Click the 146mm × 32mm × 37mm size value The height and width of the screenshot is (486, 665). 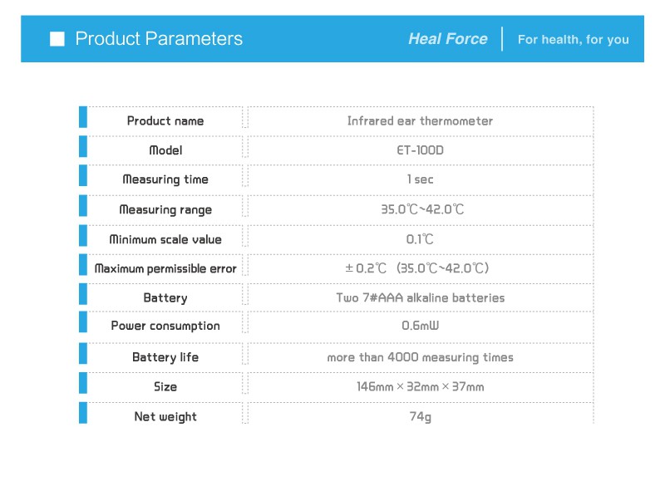click(x=421, y=387)
